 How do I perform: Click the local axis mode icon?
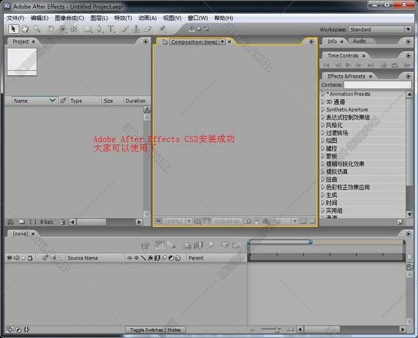coord(191,29)
